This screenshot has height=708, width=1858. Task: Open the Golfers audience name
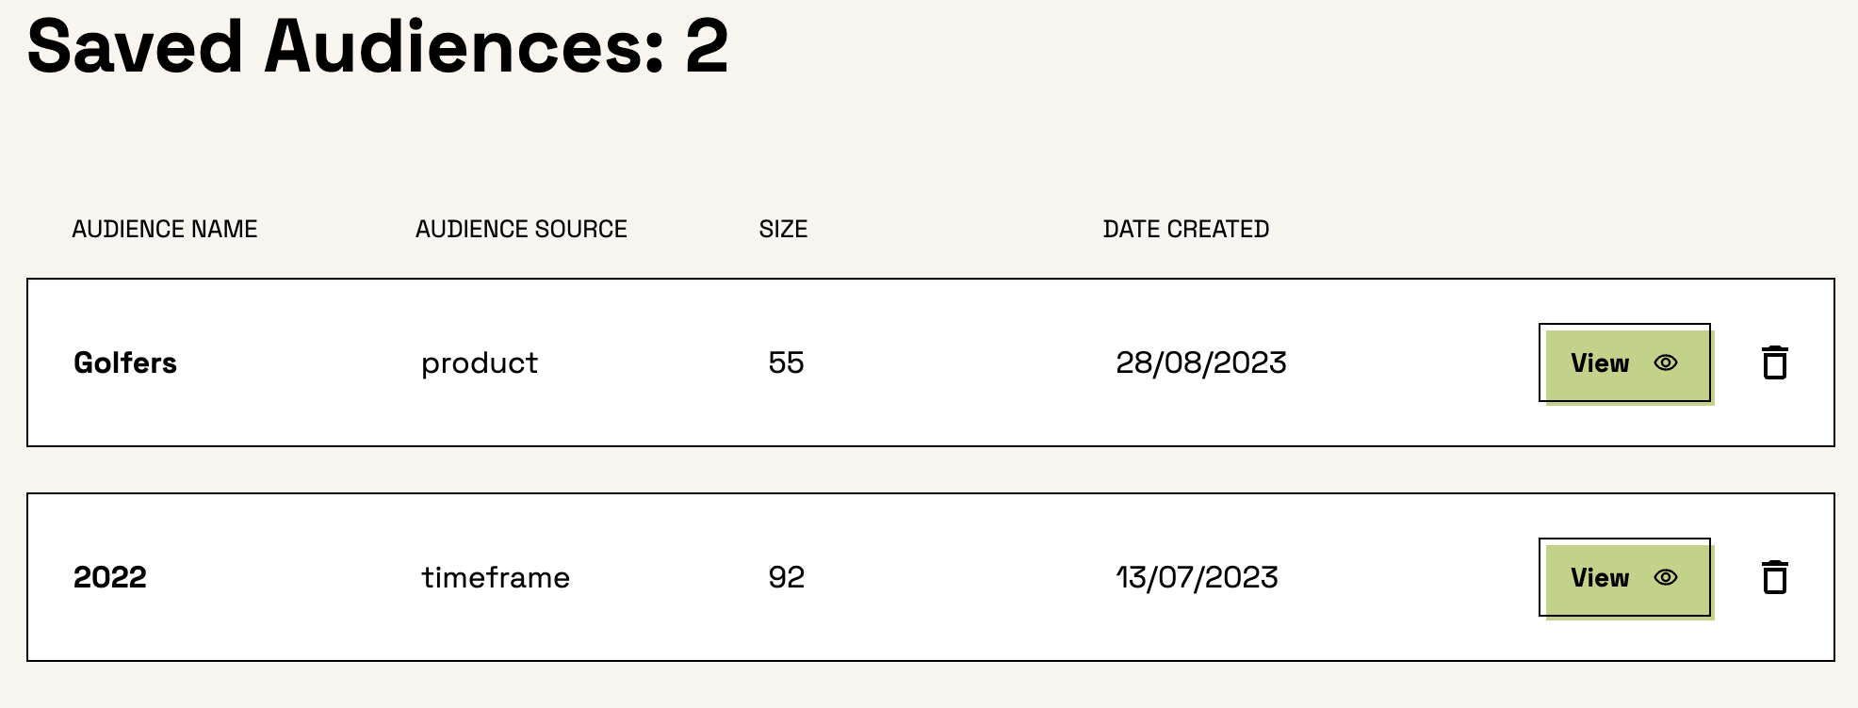tap(125, 362)
